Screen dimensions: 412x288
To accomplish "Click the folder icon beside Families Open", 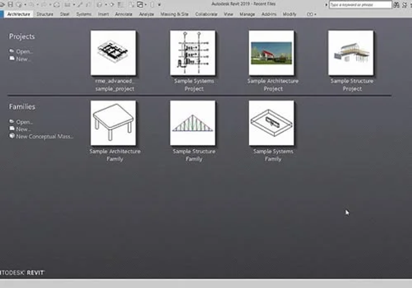I will [x=12, y=121].
